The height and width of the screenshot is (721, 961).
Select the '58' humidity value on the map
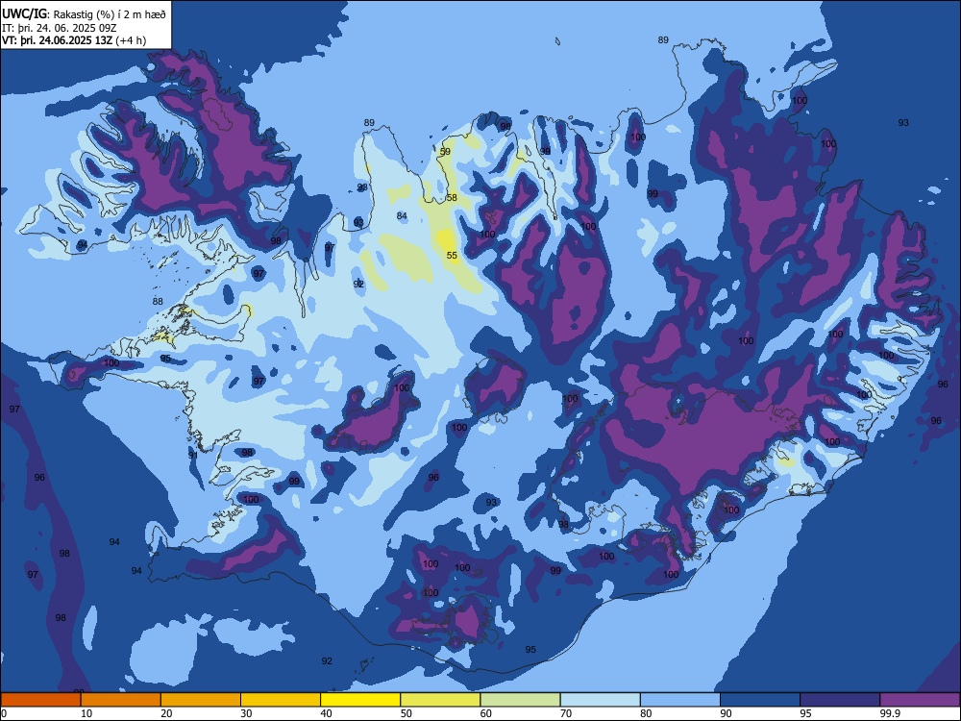pos(452,197)
